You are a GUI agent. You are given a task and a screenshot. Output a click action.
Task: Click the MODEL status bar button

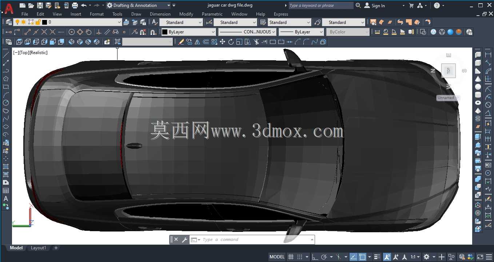[x=277, y=257]
